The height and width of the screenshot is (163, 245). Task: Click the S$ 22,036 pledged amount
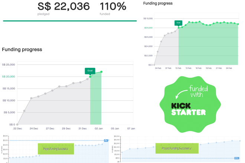63,7
